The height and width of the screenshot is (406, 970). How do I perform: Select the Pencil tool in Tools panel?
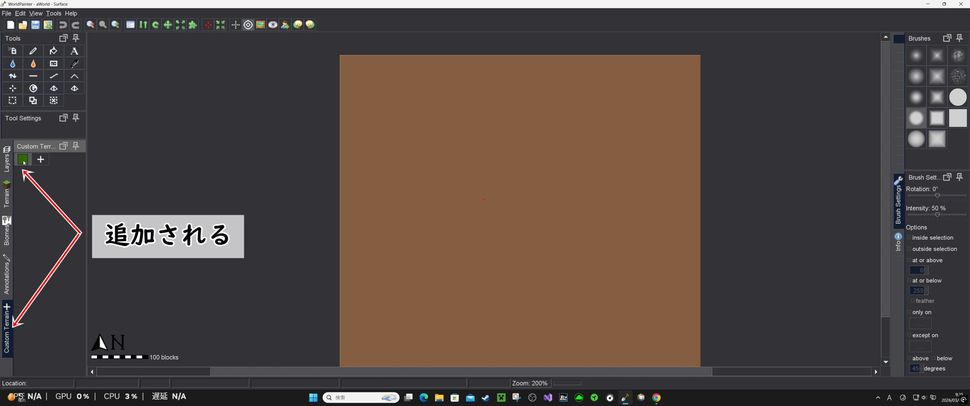point(33,51)
